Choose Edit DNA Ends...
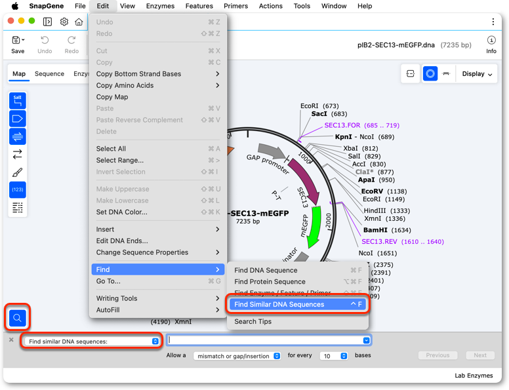 [x=158, y=241]
